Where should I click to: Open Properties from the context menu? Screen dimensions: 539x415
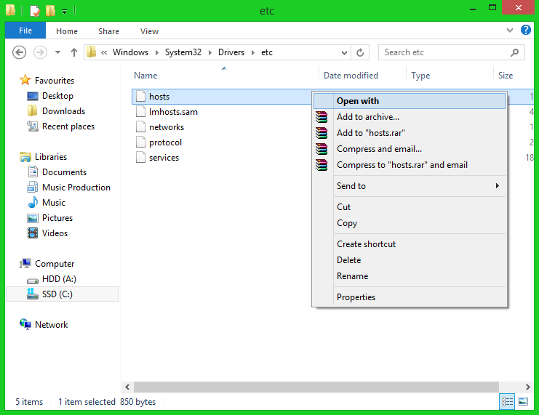[x=410, y=297]
